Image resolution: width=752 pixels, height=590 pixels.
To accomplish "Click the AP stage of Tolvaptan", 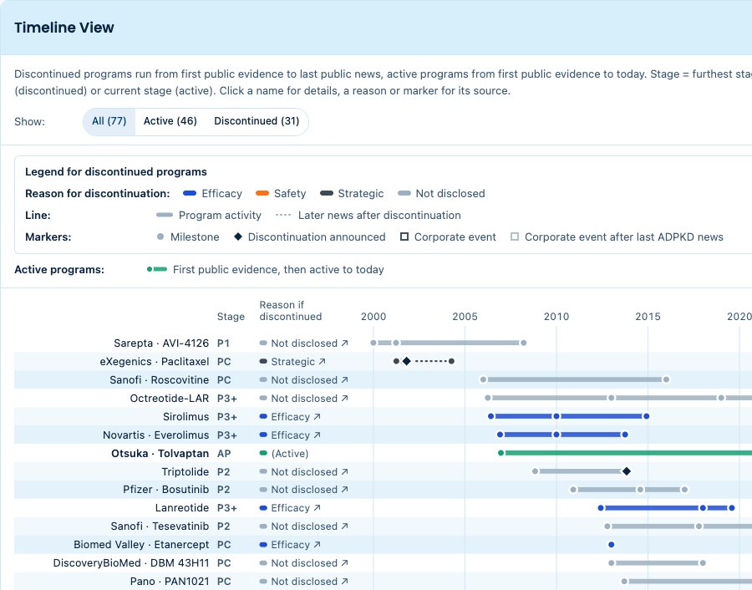I will (224, 453).
